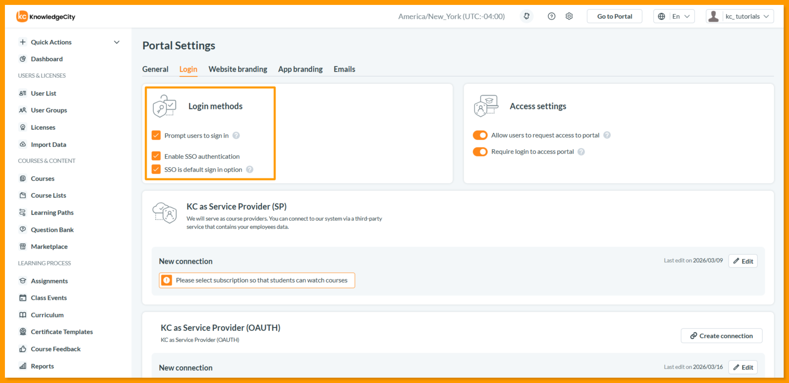
Task: Uncheck Prompt users to sign in
Action: tap(156, 135)
